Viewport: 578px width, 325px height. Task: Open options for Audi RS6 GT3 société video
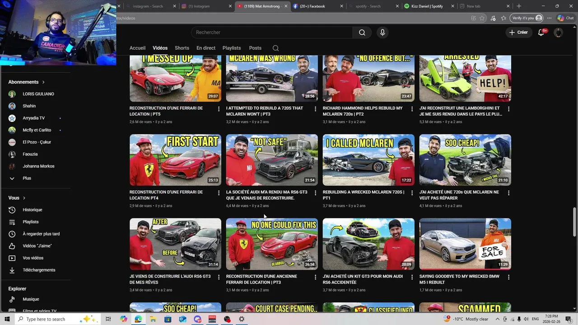(315, 193)
